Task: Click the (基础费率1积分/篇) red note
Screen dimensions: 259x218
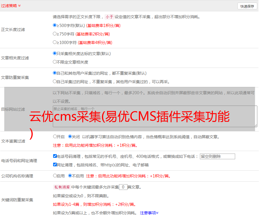Action: pos(103,26)
